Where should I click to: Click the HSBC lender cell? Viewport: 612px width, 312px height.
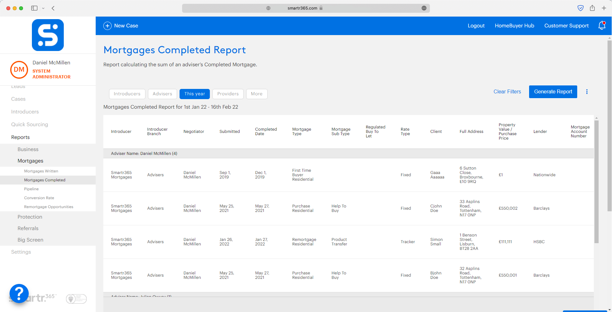pyautogui.click(x=539, y=242)
